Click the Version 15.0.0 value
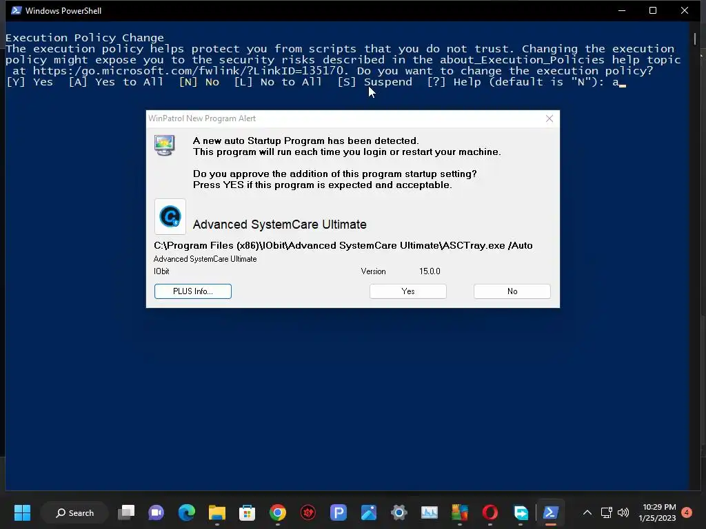Screen dimensions: 706x529 click(430, 271)
